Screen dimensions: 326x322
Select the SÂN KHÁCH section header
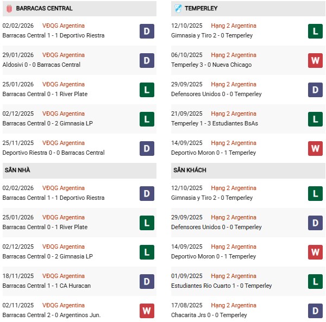pyautogui.click(x=190, y=171)
